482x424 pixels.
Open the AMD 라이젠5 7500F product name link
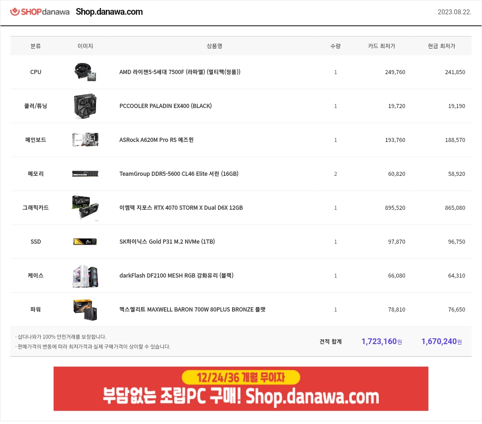click(180, 72)
